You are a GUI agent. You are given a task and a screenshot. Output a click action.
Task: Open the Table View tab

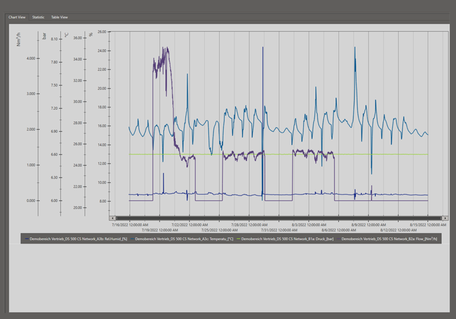[59, 17]
